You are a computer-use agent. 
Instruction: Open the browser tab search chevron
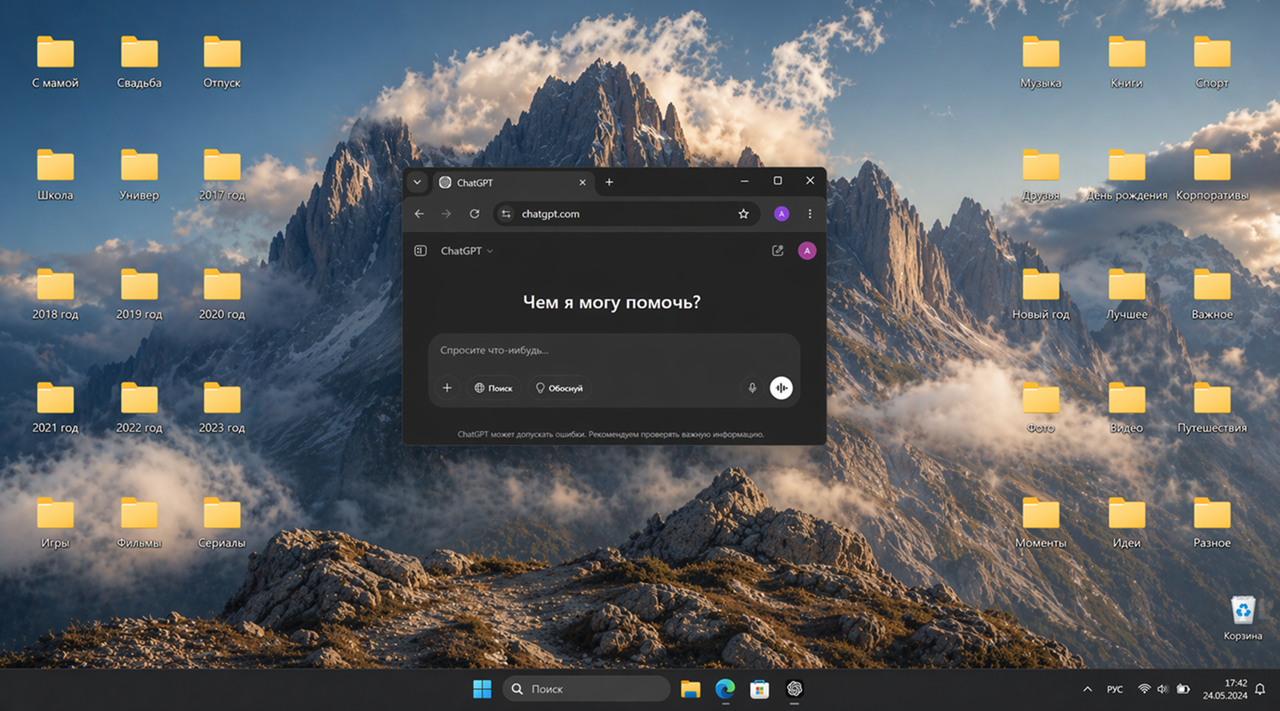click(418, 182)
